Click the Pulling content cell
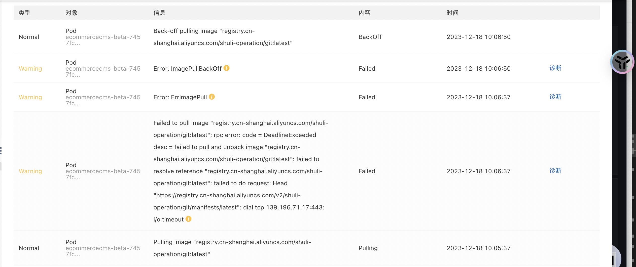The image size is (636, 267). [x=368, y=248]
